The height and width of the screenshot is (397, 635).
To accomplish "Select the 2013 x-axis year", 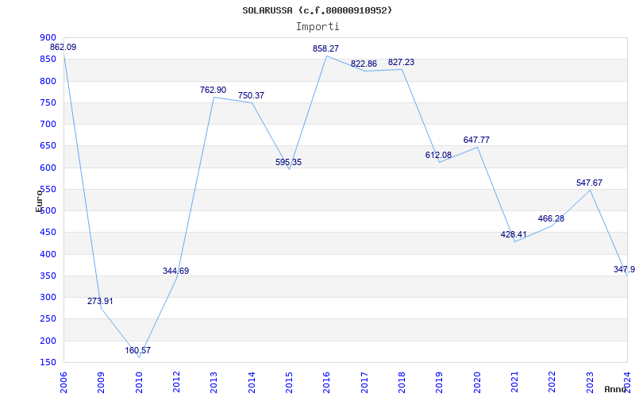I will click(x=214, y=383).
